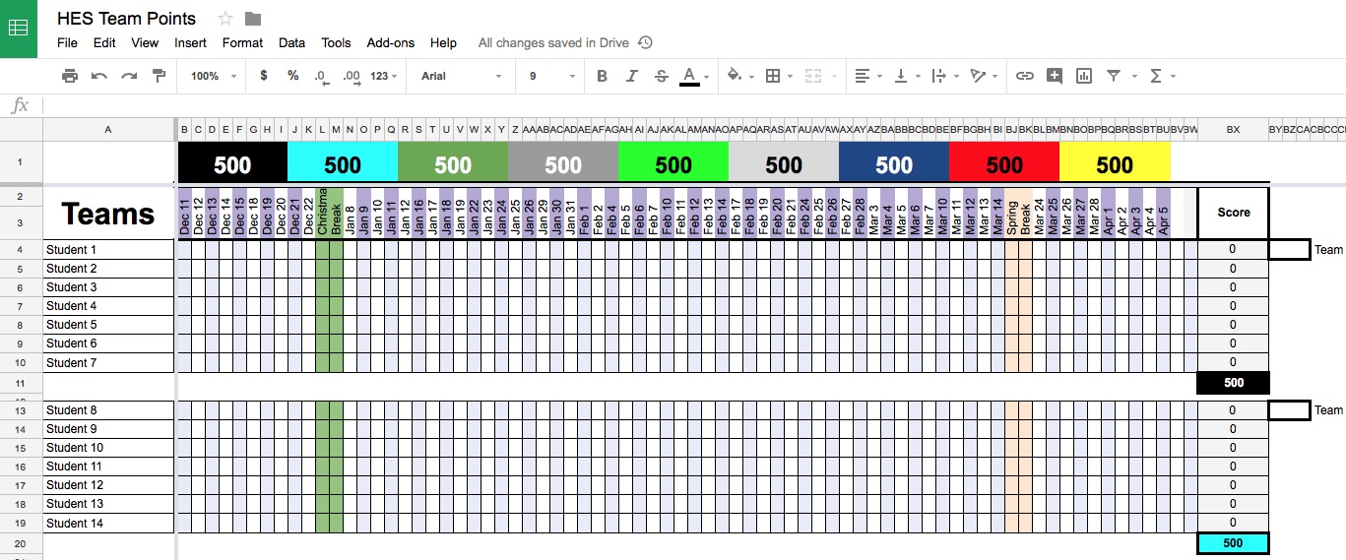Click the yellow 500 score cell
This screenshot has height=560, width=1346.
click(1115, 162)
